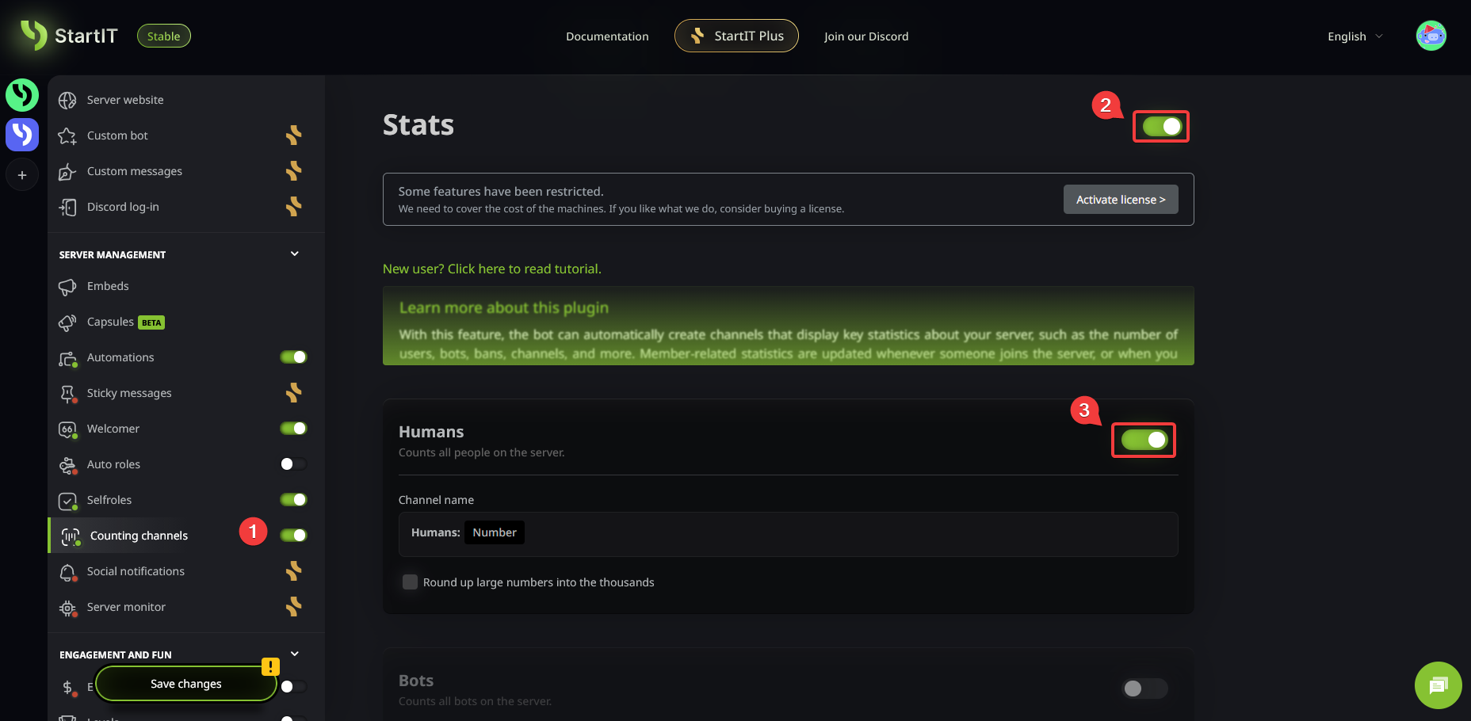Click the Embeds megaphone icon
Viewport: 1471px width, 721px height.
point(67,287)
